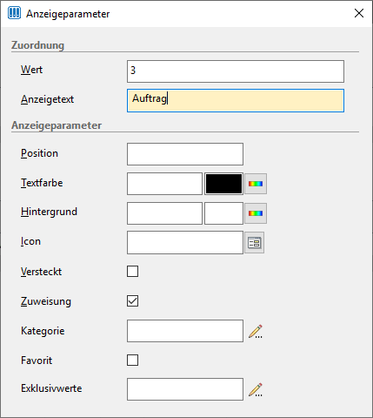373x418 pixels.
Task: Click the white Hintergrund color swatch
Action: coord(223,213)
